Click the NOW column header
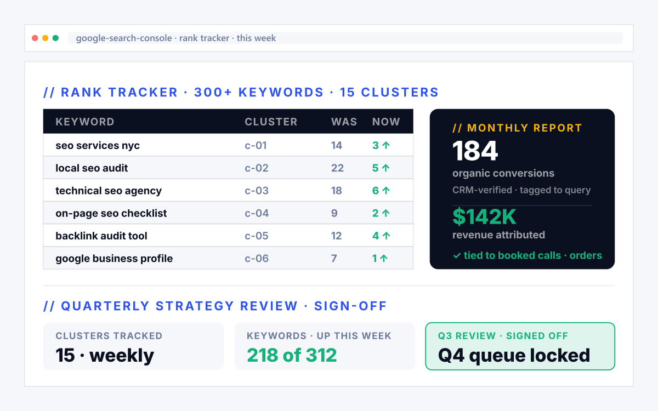The width and height of the screenshot is (658, 411). pyautogui.click(x=386, y=122)
